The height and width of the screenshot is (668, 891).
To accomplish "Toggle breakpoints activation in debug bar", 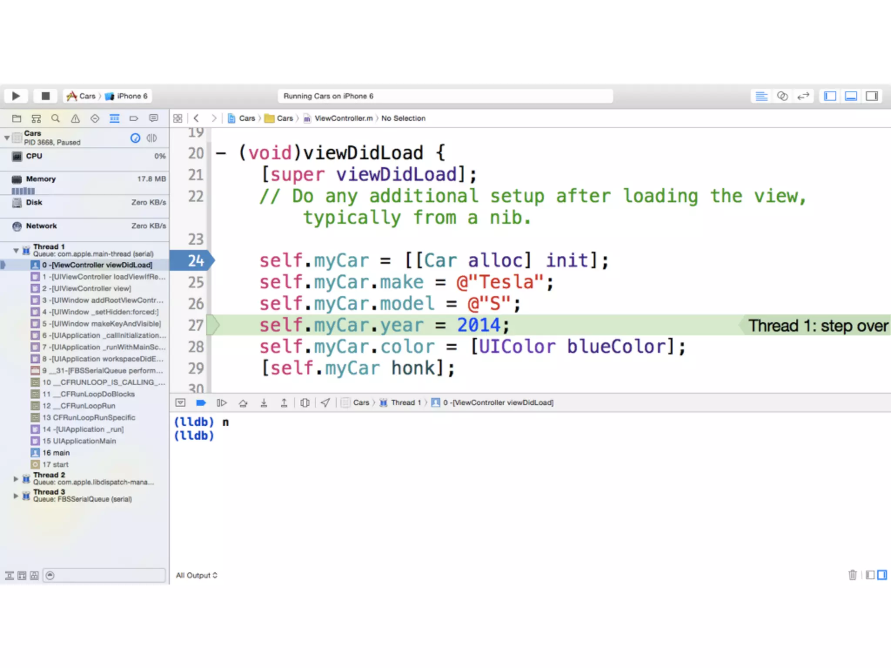I will tap(201, 403).
